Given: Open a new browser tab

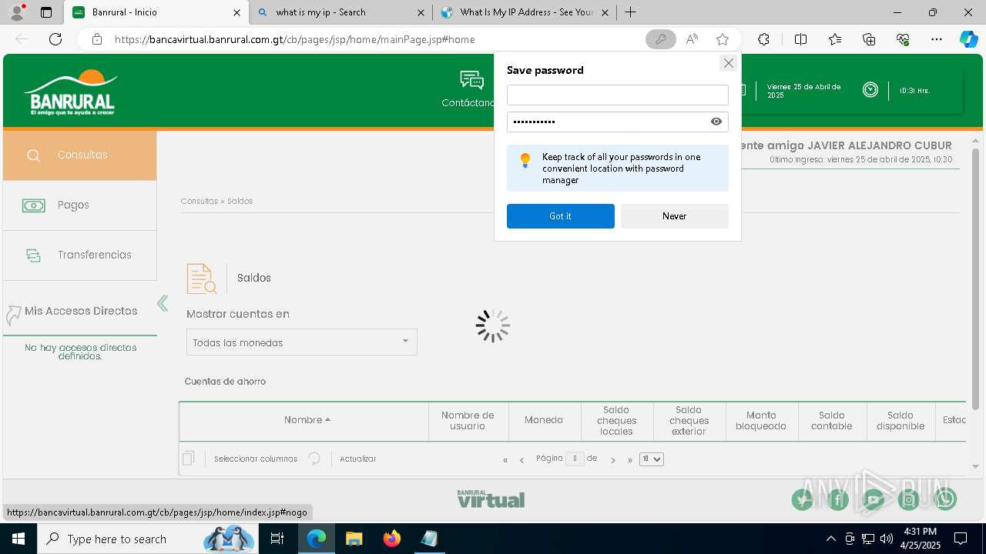Looking at the screenshot, I should tap(630, 12).
